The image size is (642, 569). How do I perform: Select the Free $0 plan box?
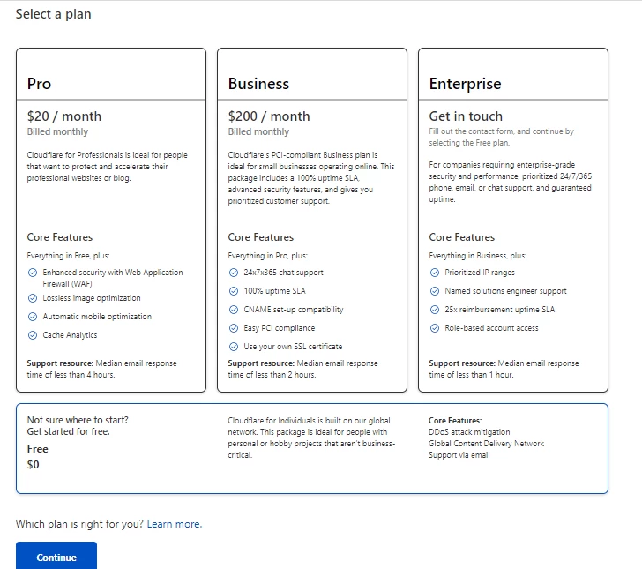312,448
